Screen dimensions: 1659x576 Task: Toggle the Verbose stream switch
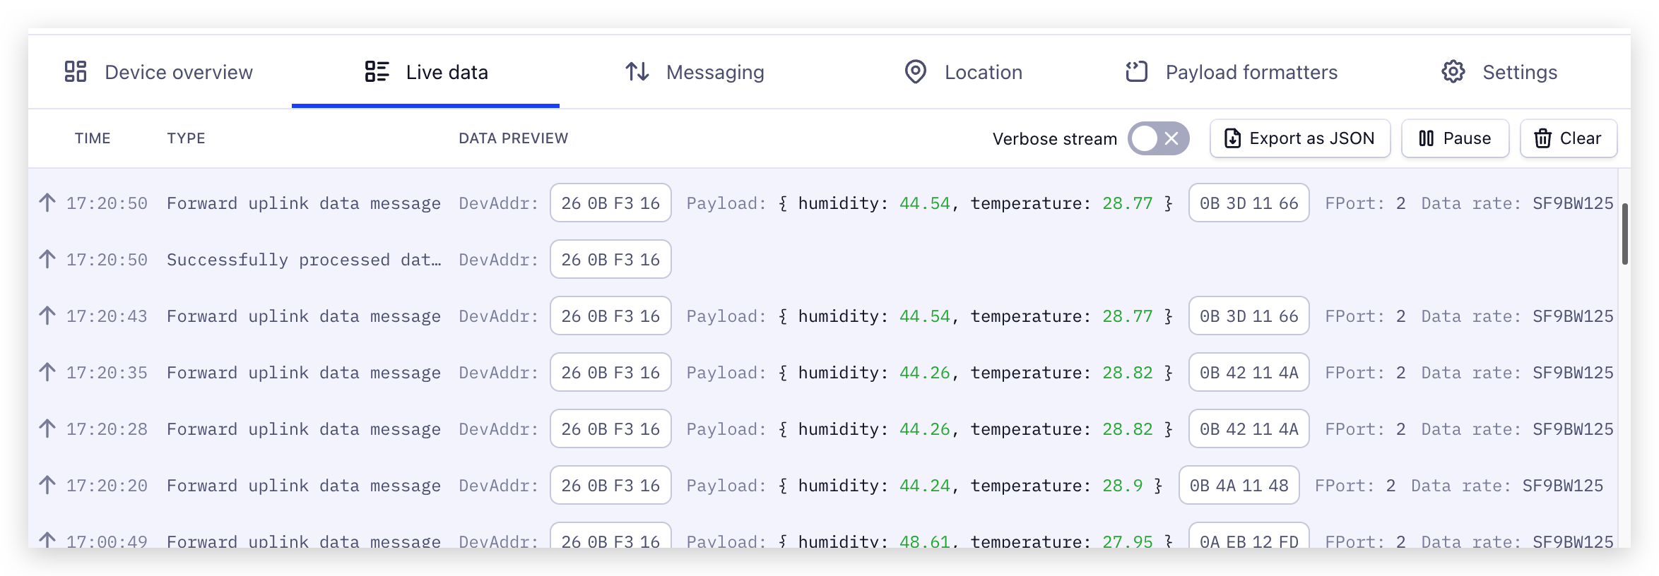1158,138
